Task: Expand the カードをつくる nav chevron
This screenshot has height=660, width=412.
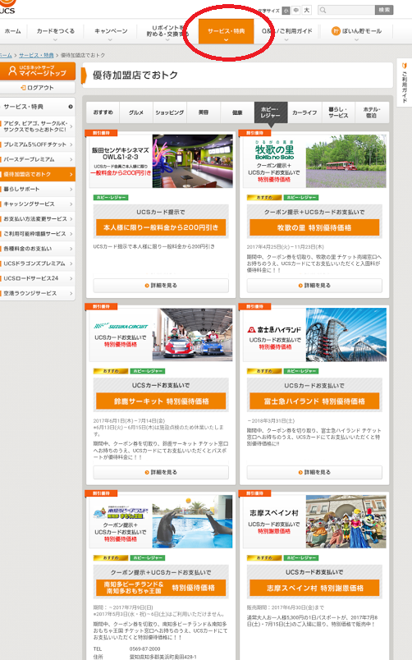Action: click(55, 40)
